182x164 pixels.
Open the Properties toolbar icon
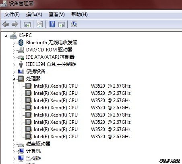tap(40, 24)
